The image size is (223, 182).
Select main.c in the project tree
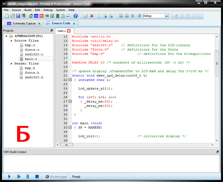point(31,59)
